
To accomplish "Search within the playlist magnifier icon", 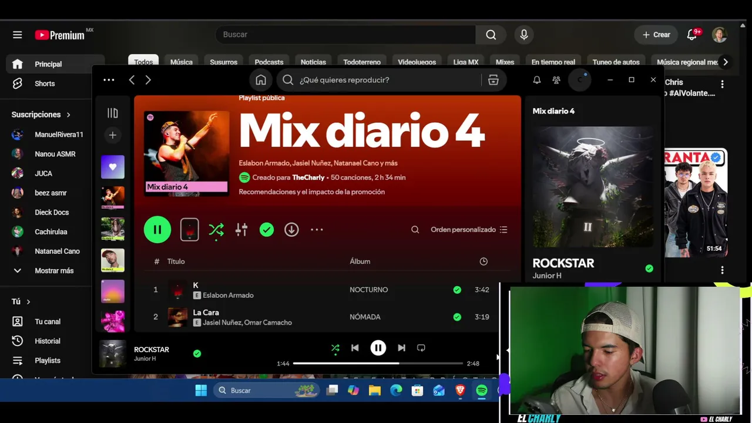I will 415,230.
